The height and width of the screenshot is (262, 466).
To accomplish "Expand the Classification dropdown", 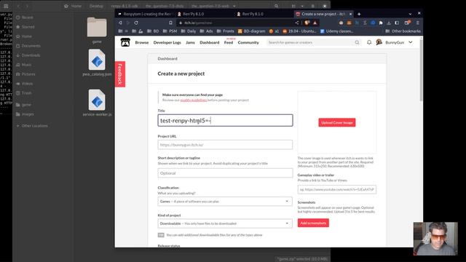I will click(x=225, y=202).
